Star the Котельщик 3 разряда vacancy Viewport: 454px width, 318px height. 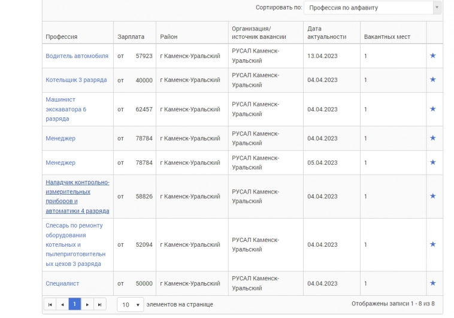(432, 80)
